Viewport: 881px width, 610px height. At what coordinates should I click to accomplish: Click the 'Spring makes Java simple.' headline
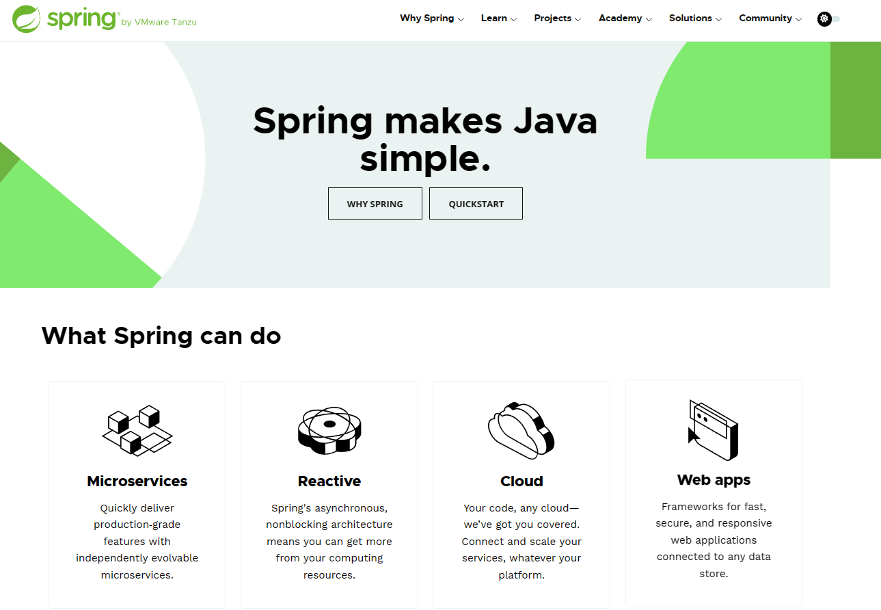[x=425, y=140]
